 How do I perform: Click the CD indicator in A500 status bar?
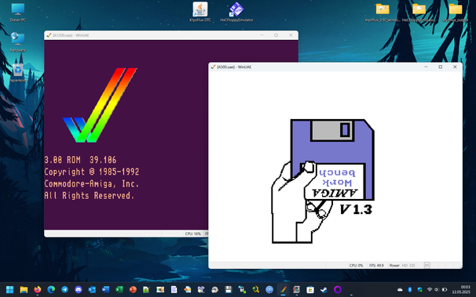[412, 266]
